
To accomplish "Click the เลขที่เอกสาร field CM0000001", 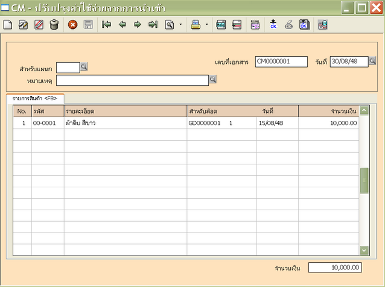I will tap(281, 62).
